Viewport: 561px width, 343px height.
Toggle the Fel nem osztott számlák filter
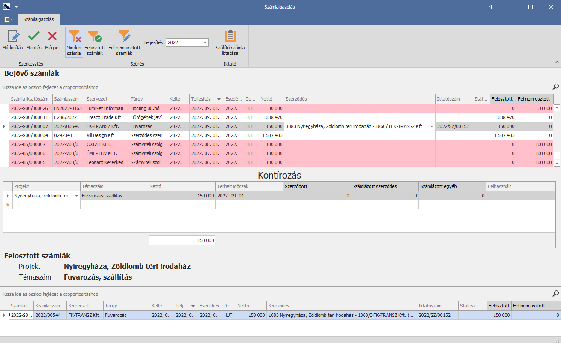click(x=124, y=42)
